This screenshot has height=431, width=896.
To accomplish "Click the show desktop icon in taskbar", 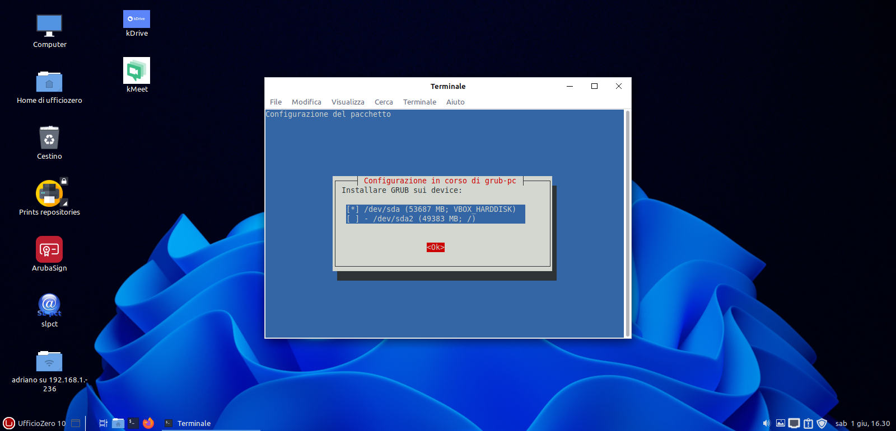I will pos(76,423).
